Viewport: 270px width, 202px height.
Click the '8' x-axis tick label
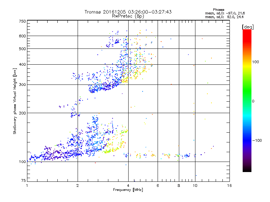[179, 186]
